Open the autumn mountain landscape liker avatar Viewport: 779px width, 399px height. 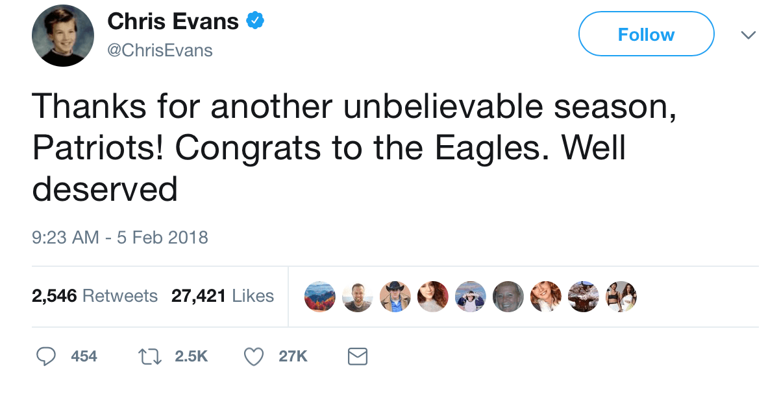320,297
